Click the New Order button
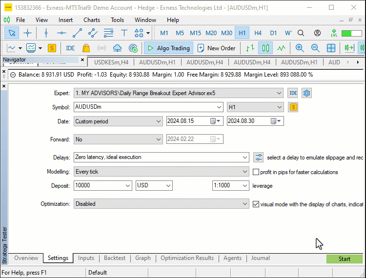This screenshot has height=278, width=366. pos(217,48)
